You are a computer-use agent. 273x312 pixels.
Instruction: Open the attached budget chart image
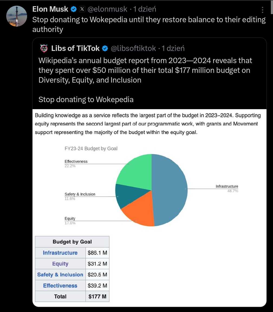coord(149,208)
